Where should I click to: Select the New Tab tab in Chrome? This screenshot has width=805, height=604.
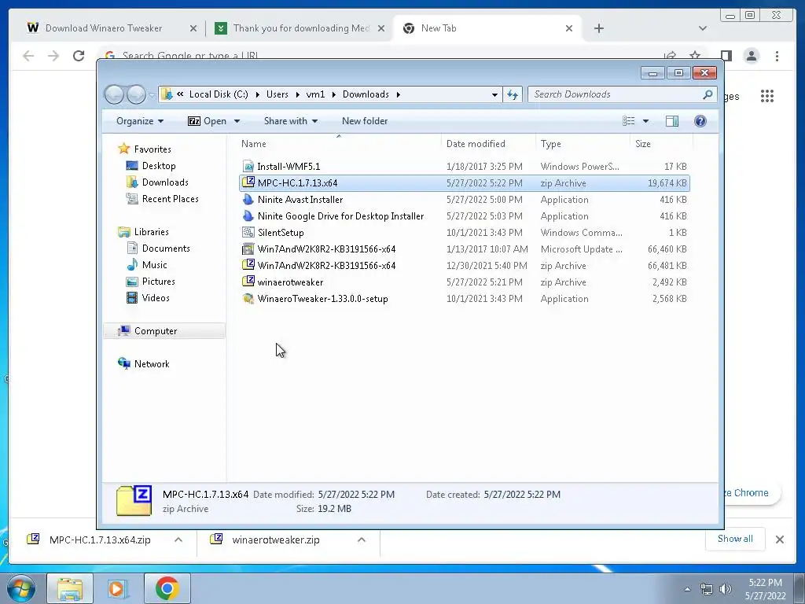(487, 28)
